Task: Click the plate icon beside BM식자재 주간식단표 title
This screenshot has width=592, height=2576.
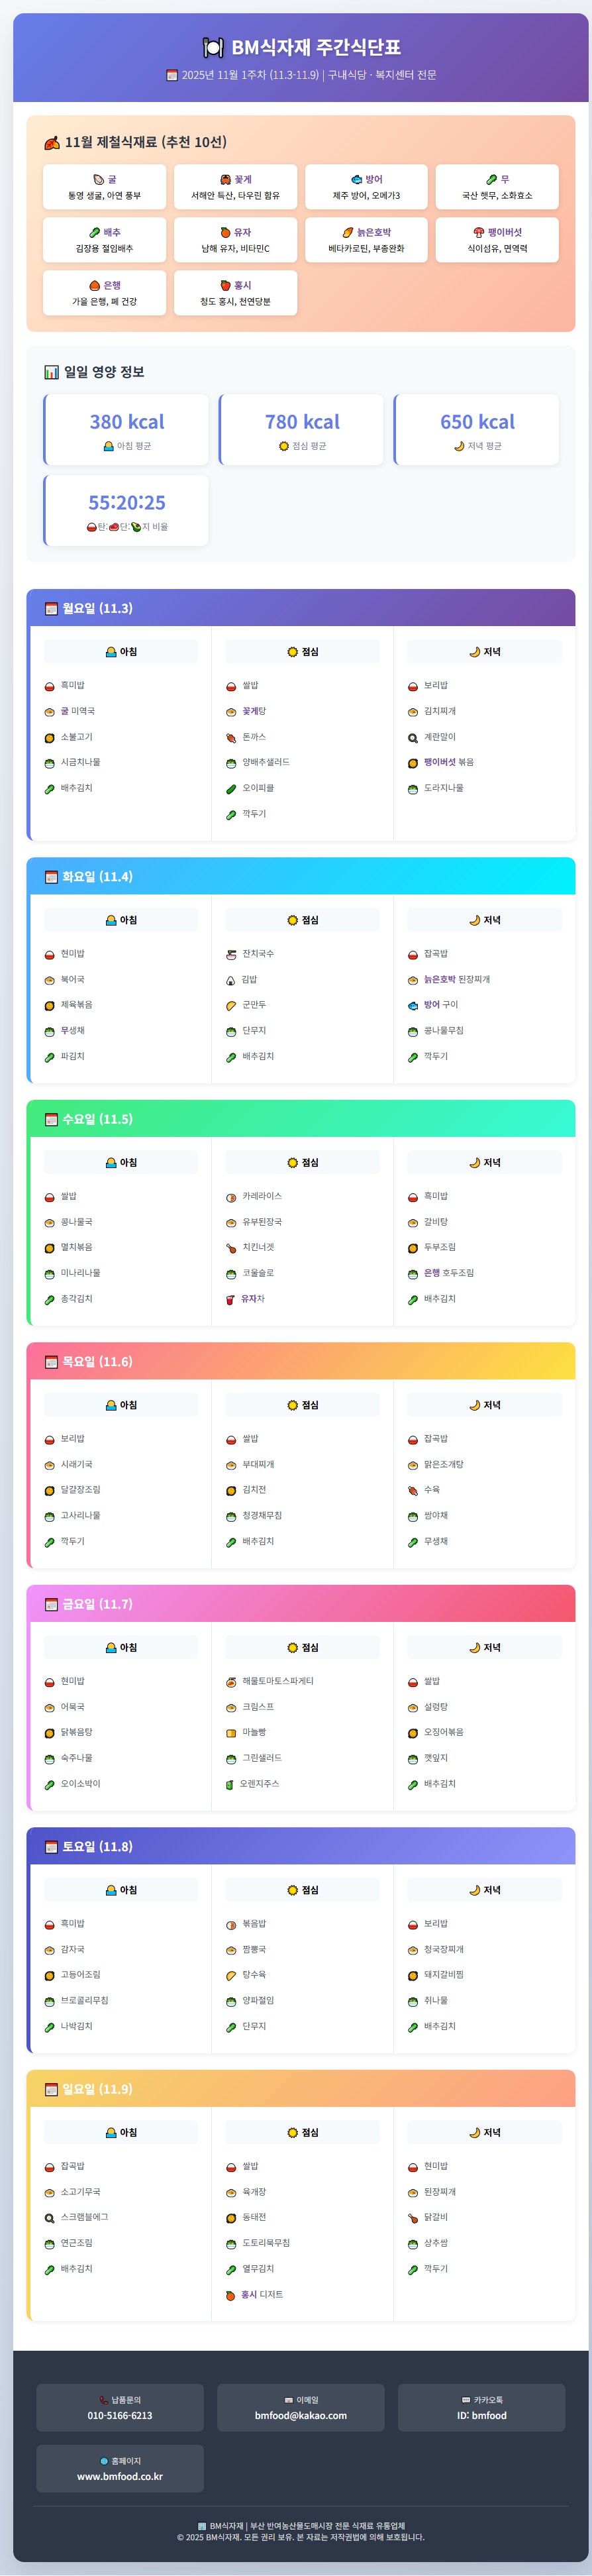Action: [x=213, y=47]
